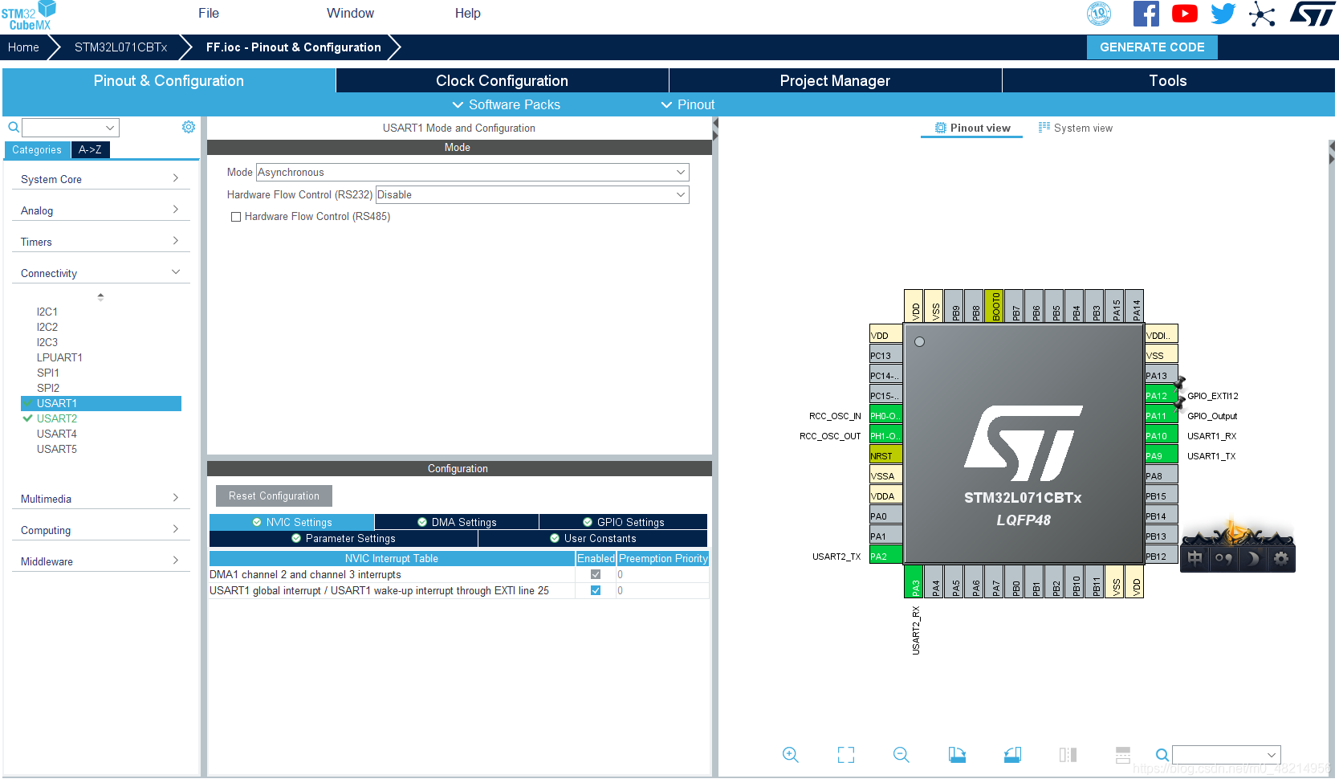Expand the Middleware category
The image size is (1339, 783).
click(100, 561)
